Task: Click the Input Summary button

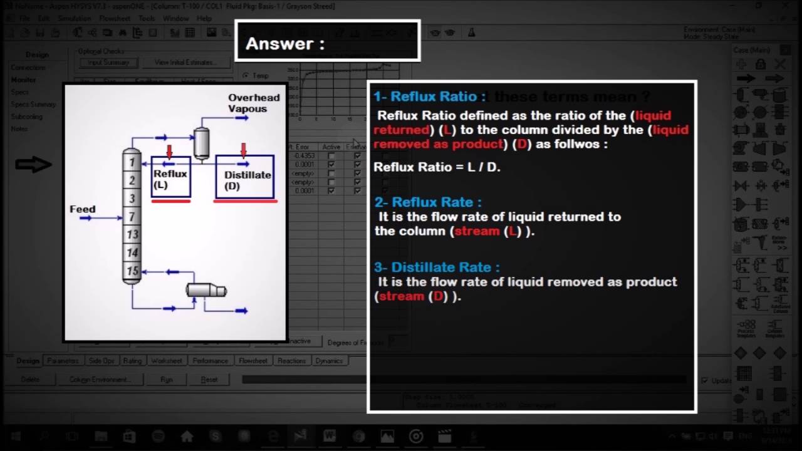Action: click(108, 63)
